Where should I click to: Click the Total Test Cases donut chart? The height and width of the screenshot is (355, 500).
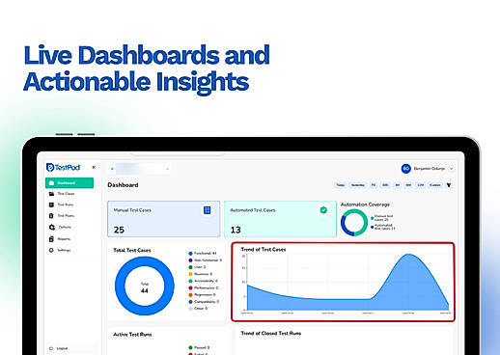[145, 286]
